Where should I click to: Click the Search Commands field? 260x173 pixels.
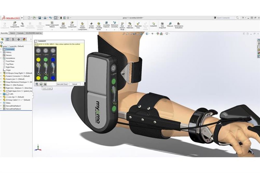point(225,18)
